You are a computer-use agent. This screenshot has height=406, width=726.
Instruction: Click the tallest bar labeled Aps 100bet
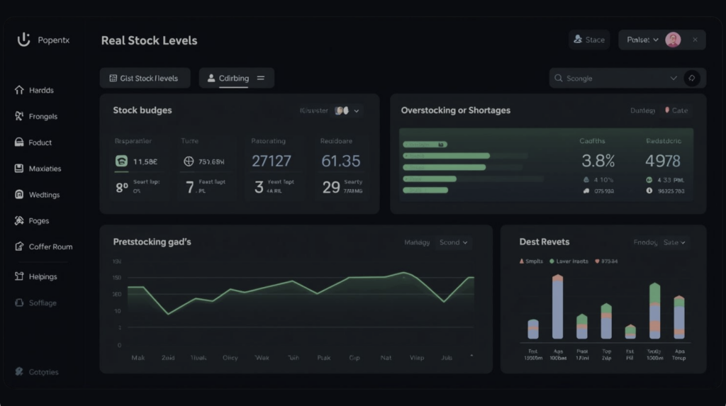tap(558, 307)
